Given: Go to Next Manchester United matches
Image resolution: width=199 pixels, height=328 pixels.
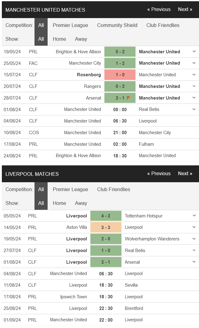Looking at the screenshot, I should (x=185, y=9).
